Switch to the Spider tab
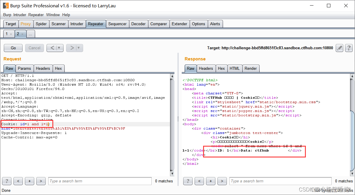The height and width of the screenshot is (195, 355). (x=41, y=24)
